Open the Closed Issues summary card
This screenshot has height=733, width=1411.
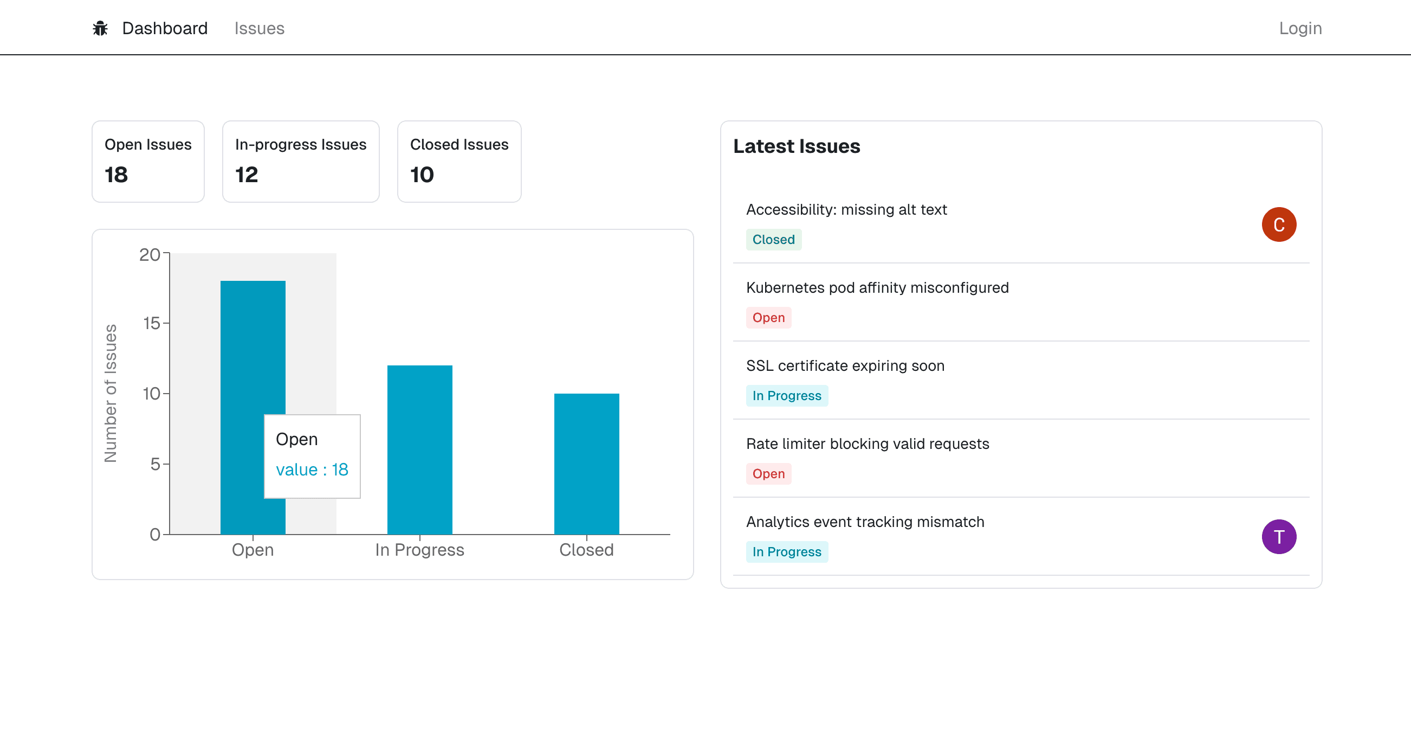458,161
